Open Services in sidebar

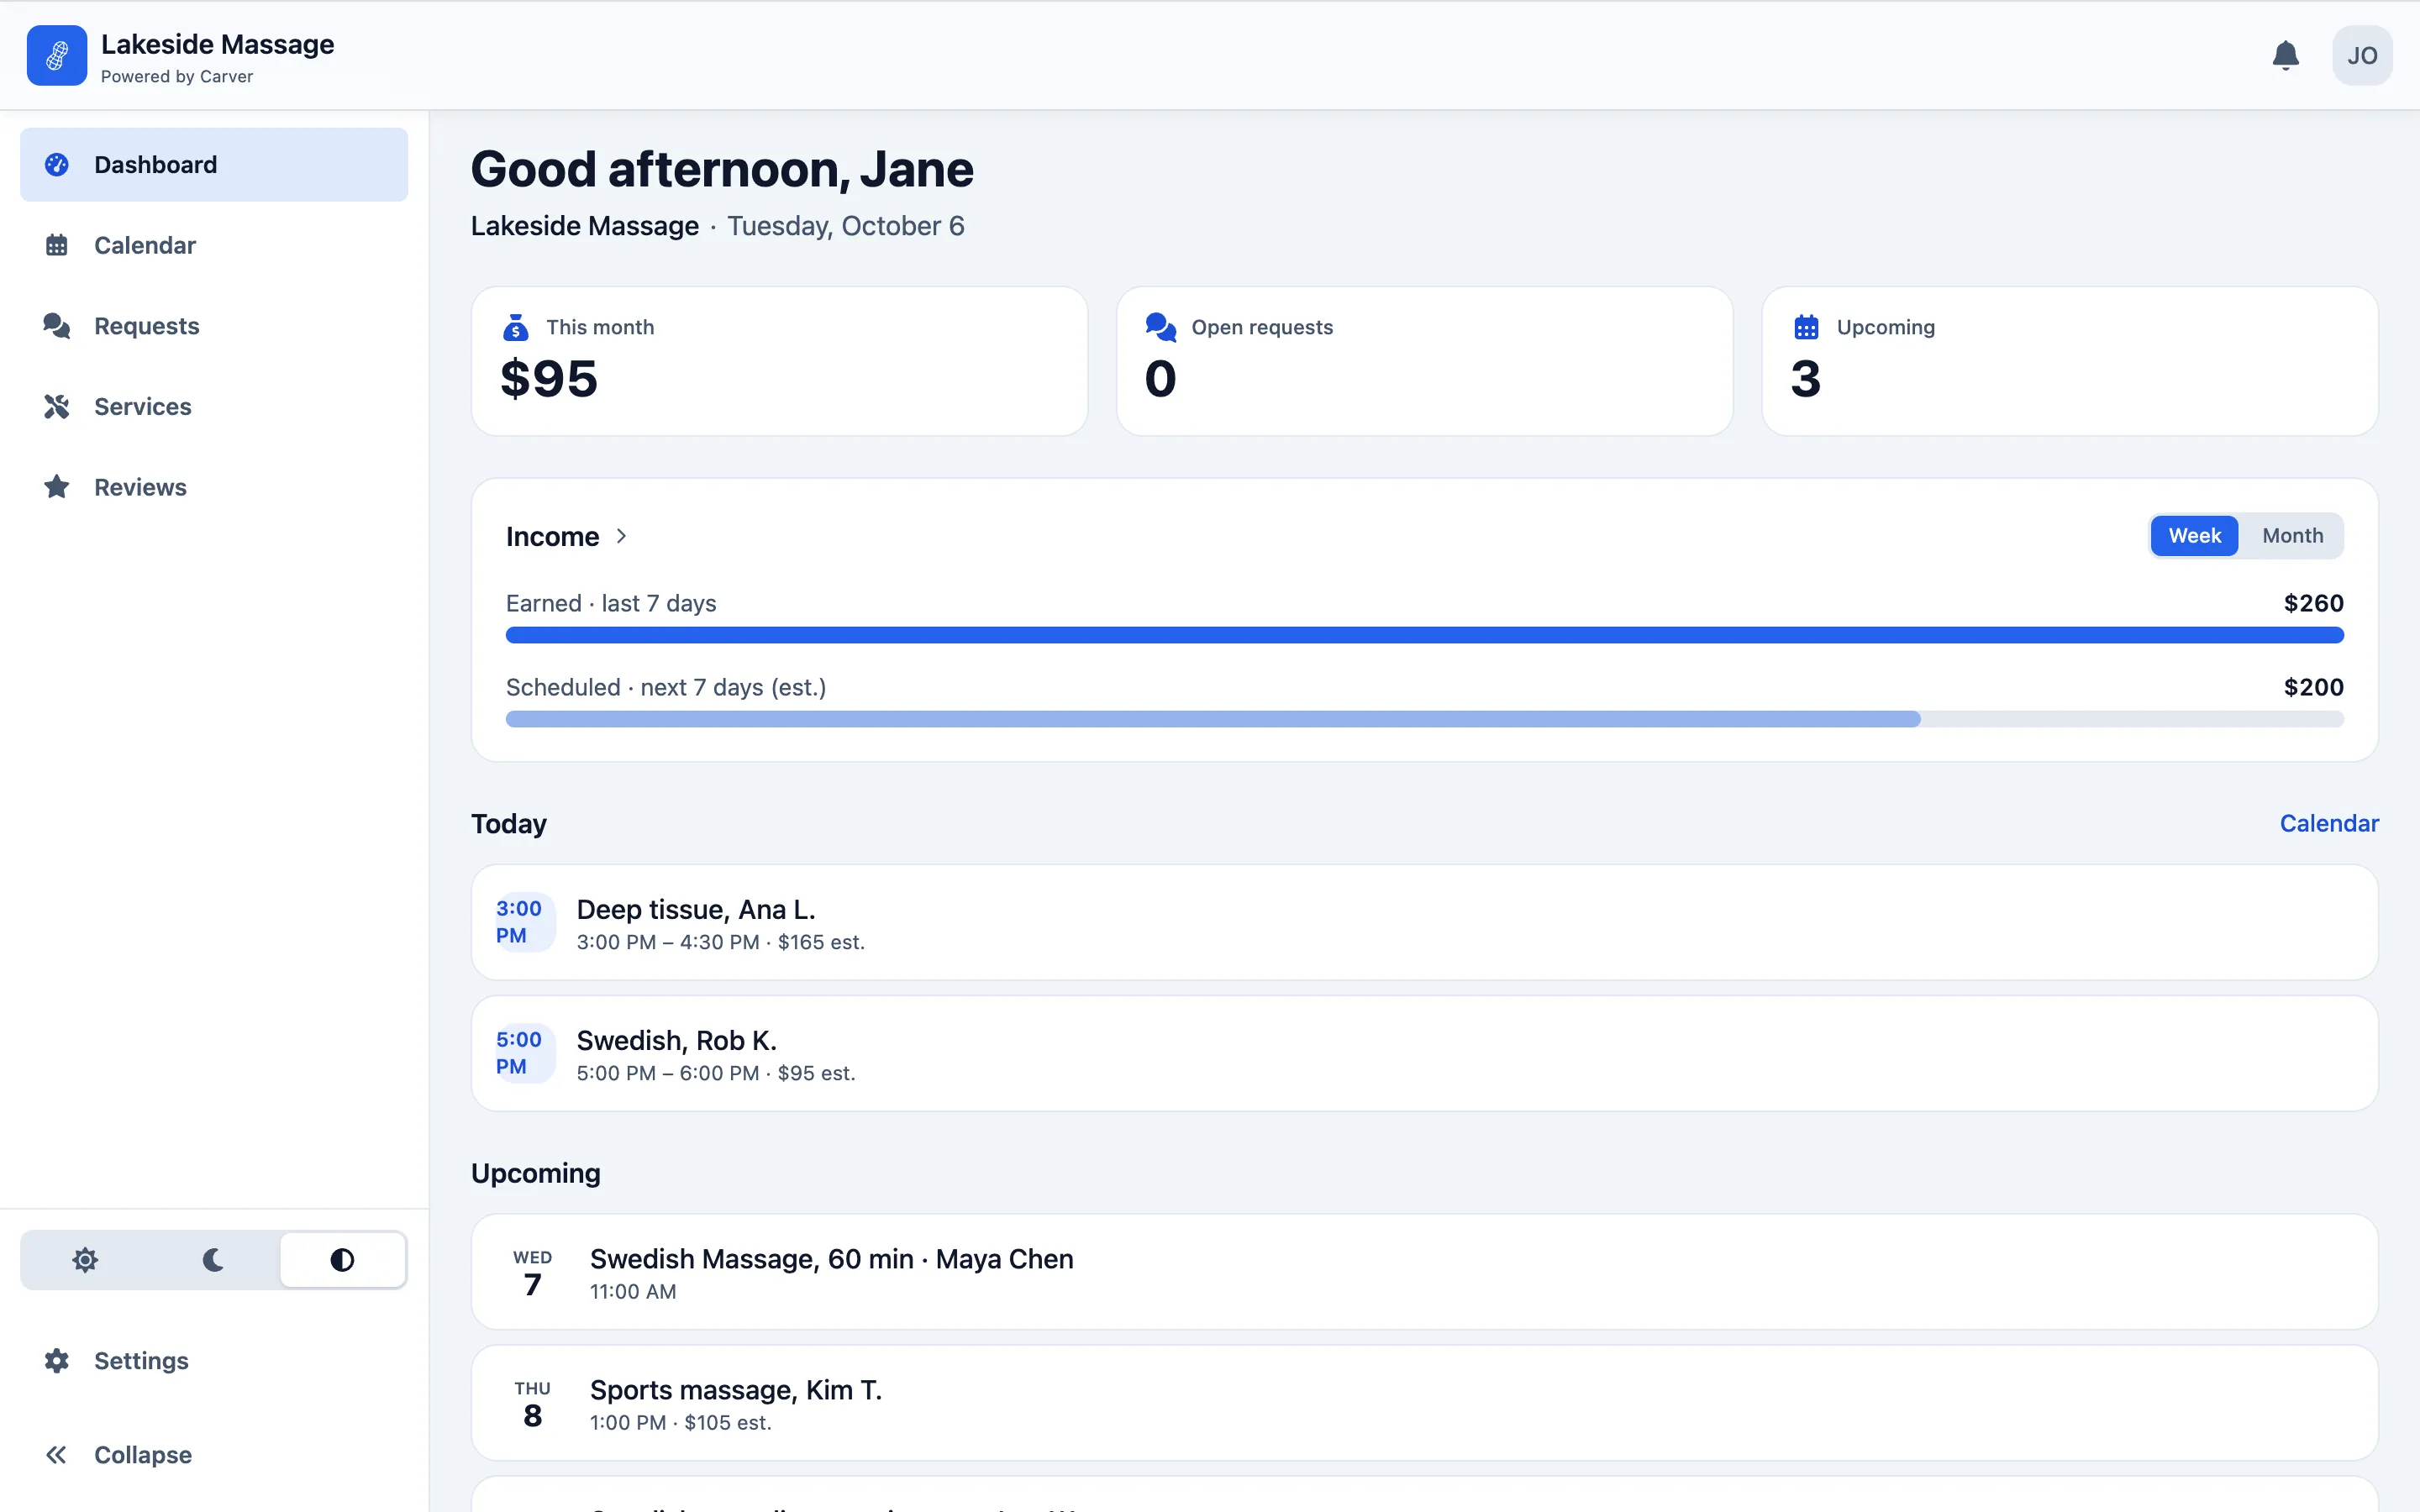click(x=214, y=406)
